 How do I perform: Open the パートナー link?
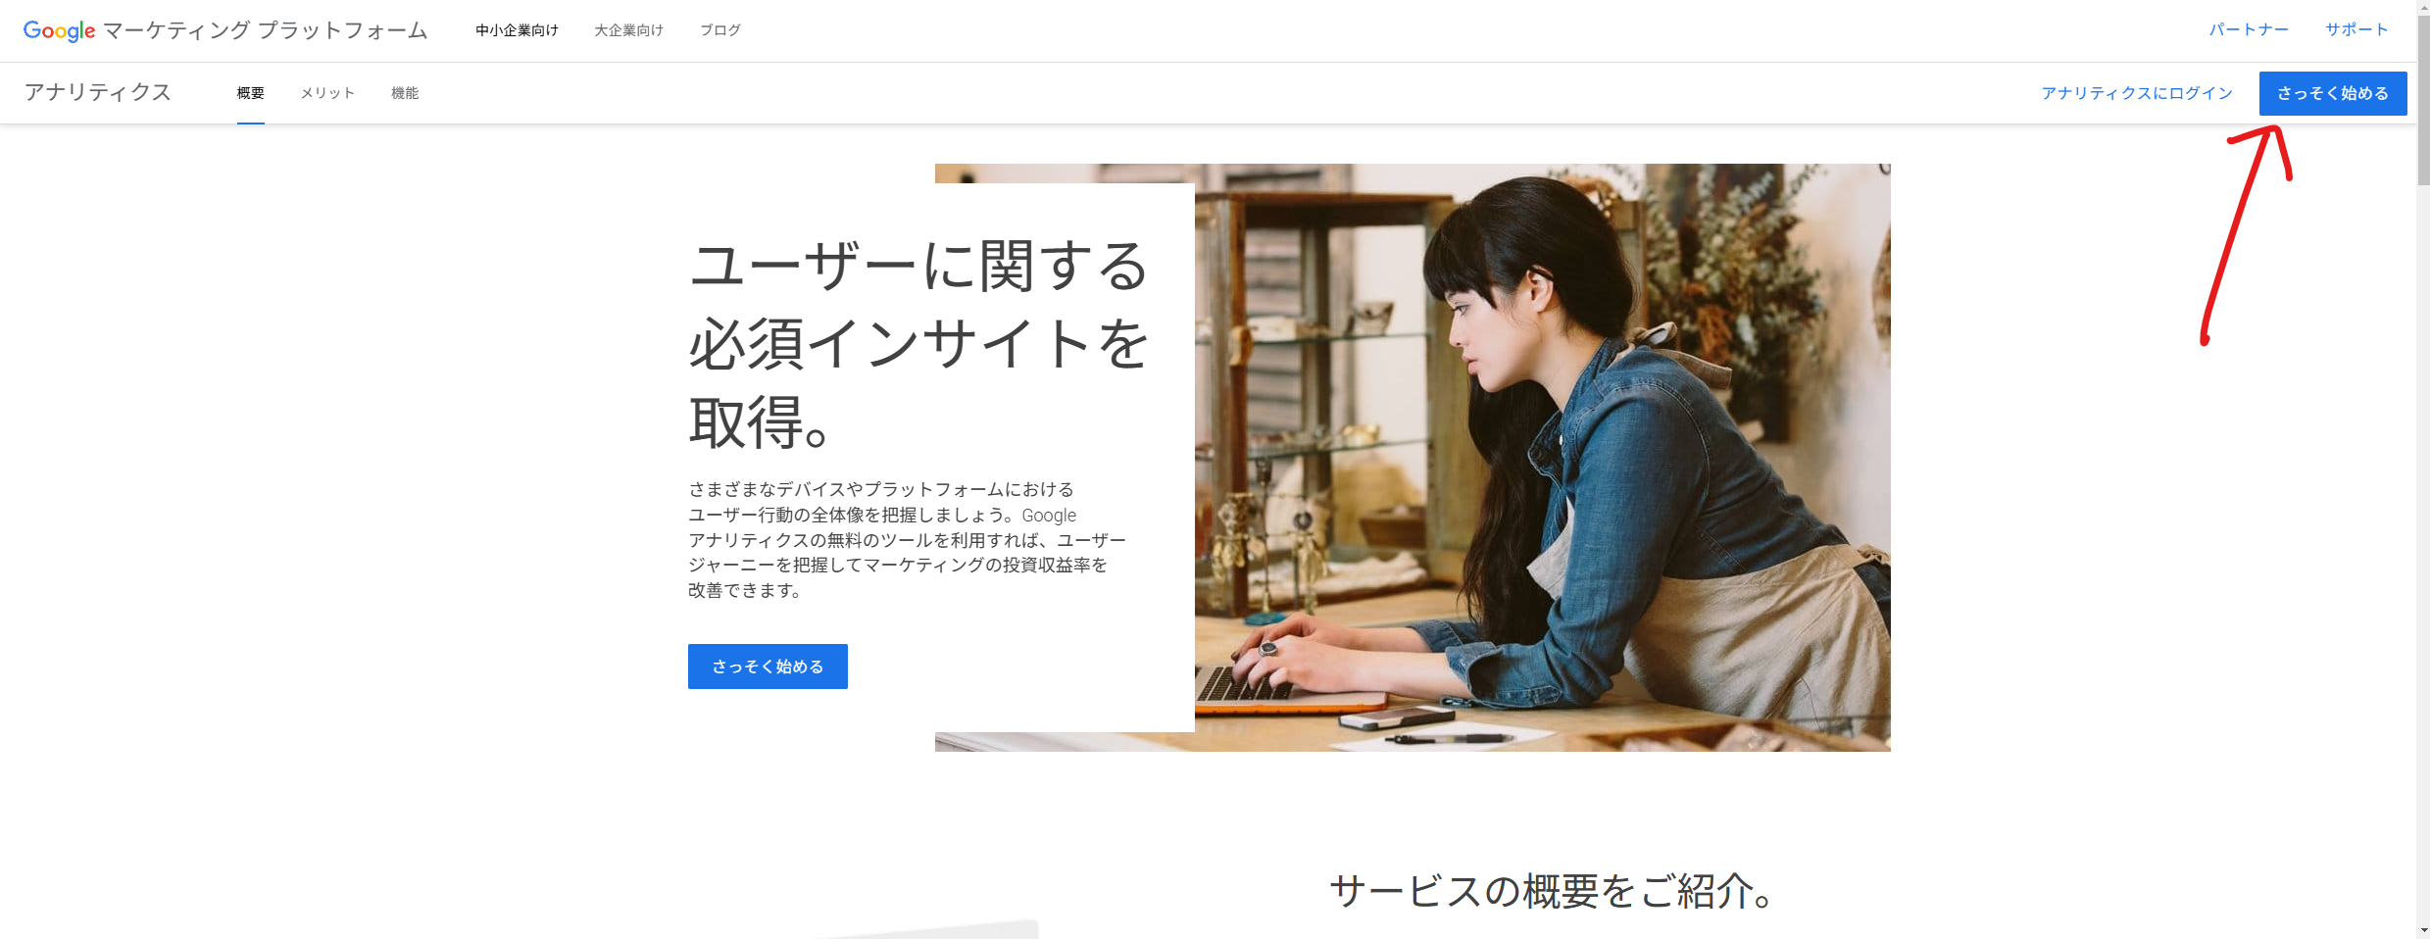click(x=2249, y=29)
